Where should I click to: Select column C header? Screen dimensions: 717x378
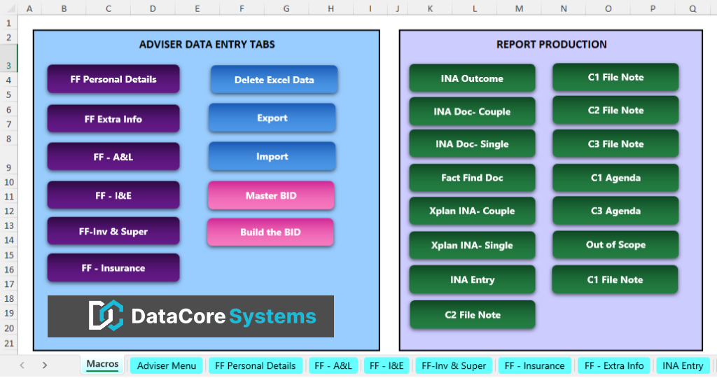point(109,8)
